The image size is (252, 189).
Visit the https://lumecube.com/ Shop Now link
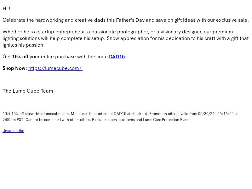coord(55,68)
